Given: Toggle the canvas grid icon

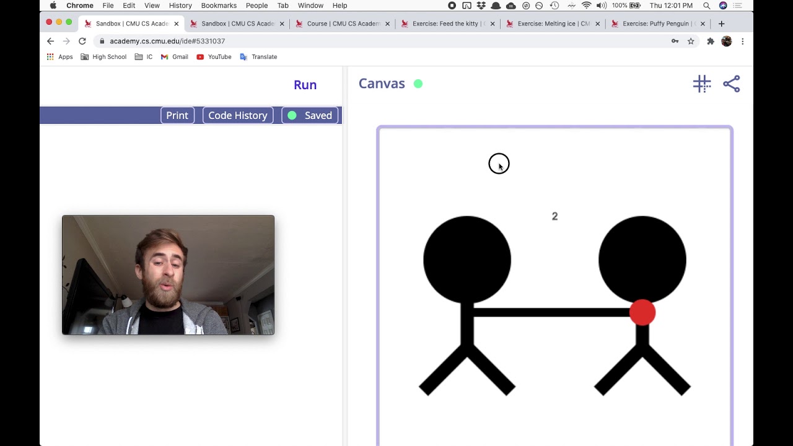Looking at the screenshot, I should [701, 84].
